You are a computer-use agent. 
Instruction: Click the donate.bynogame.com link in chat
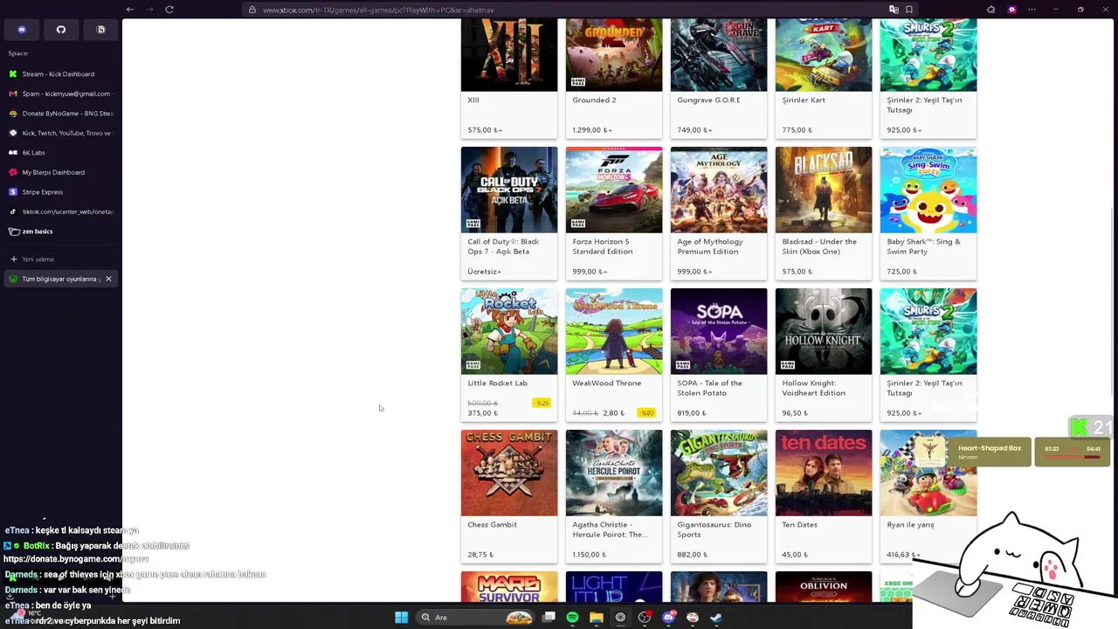point(76,559)
